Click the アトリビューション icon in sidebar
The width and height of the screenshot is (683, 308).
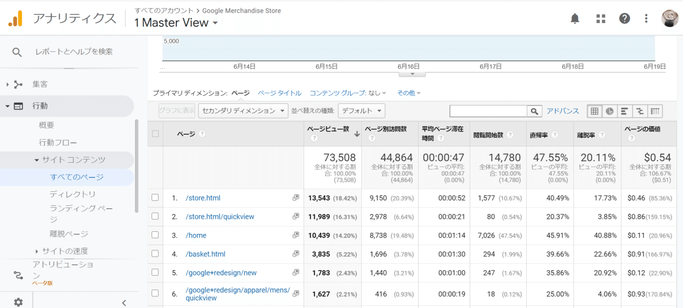(x=19, y=275)
